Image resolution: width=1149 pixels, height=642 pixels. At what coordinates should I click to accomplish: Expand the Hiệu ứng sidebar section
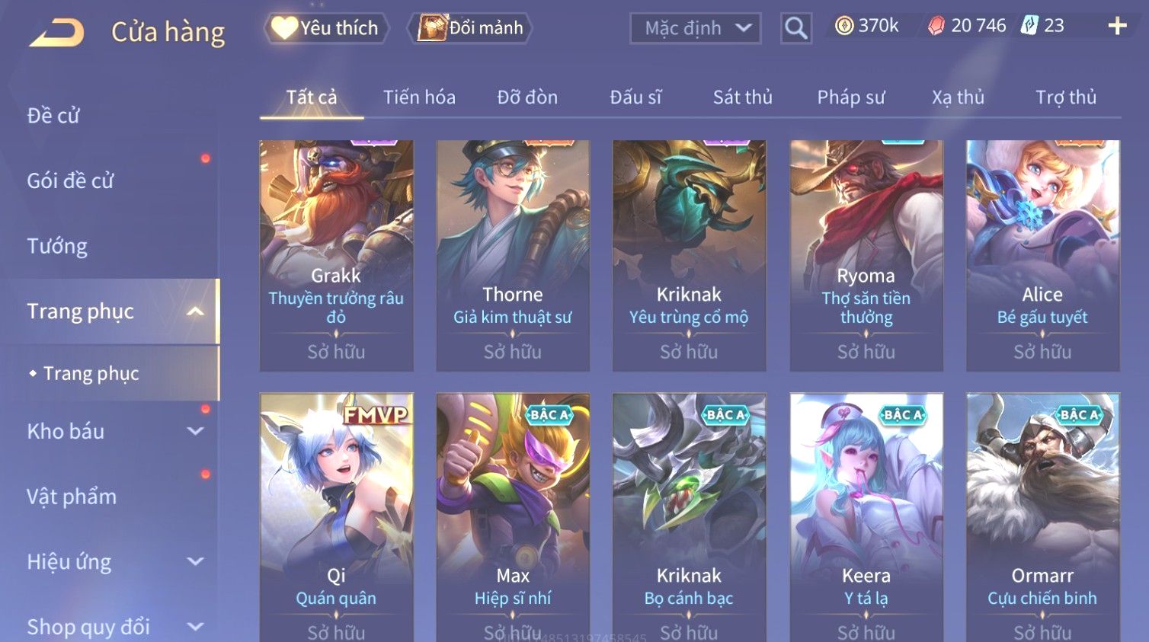pyautogui.click(x=195, y=561)
